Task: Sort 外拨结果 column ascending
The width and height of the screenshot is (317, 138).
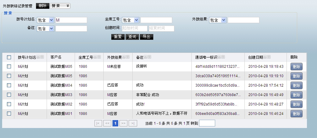Action: point(124,57)
